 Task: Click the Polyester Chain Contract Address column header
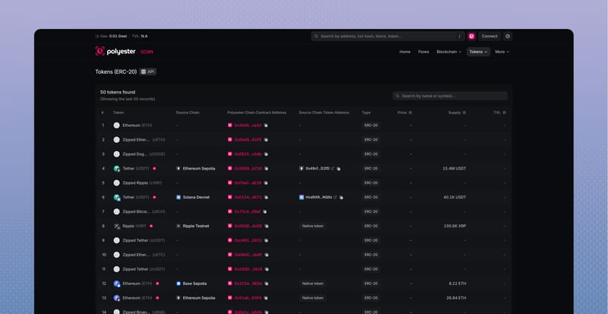(x=257, y=113)
